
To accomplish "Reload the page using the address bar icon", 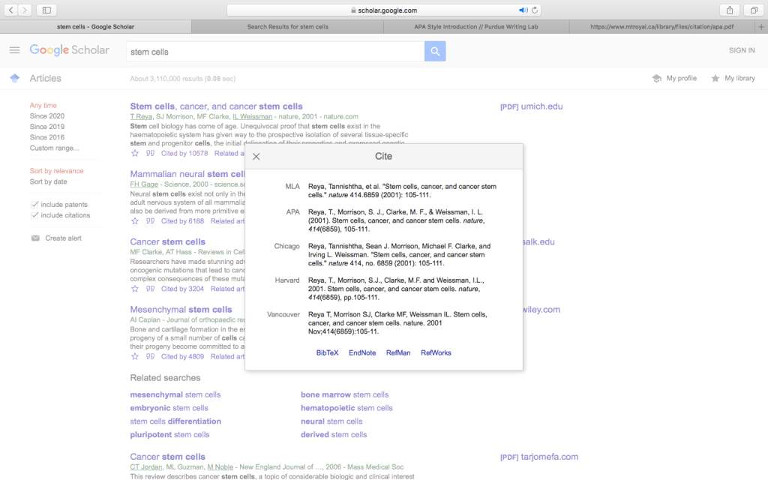I will [x=535, y=10].
